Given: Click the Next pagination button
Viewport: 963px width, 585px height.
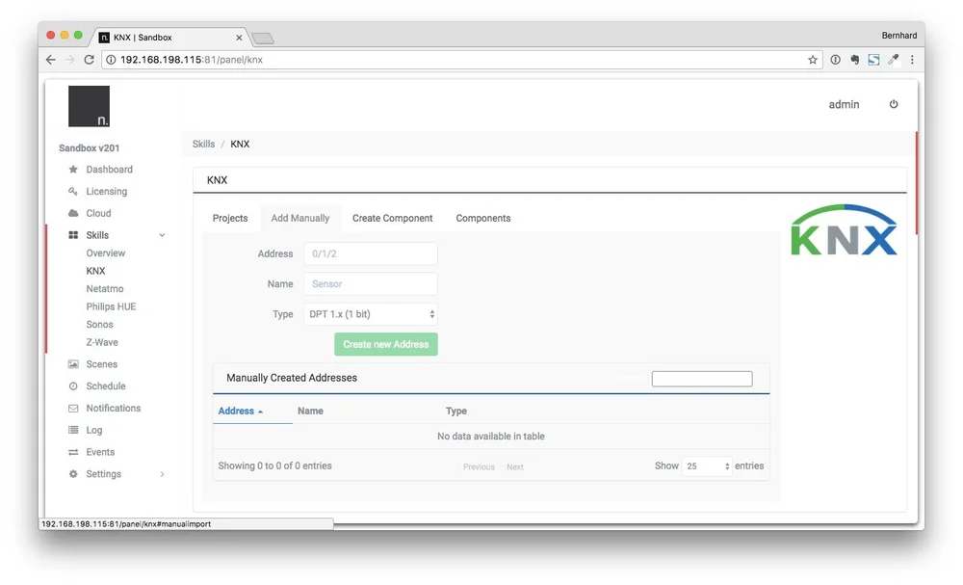Looking at the screenshot, I should [515, 467].
